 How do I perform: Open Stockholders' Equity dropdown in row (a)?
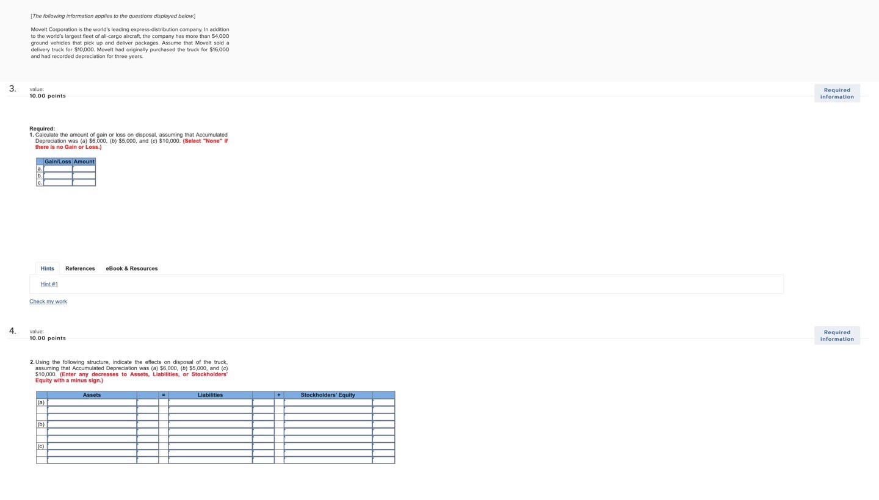(x=328, y=402)
